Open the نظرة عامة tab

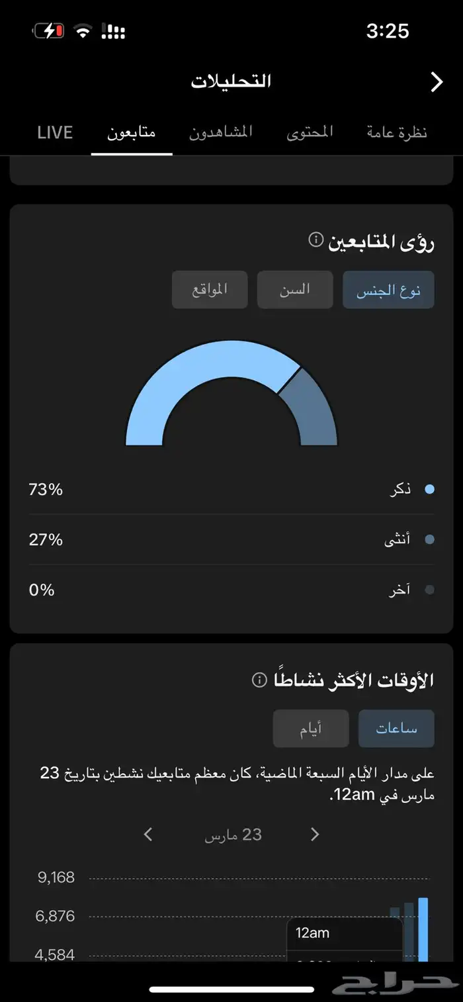pos(397,132)
